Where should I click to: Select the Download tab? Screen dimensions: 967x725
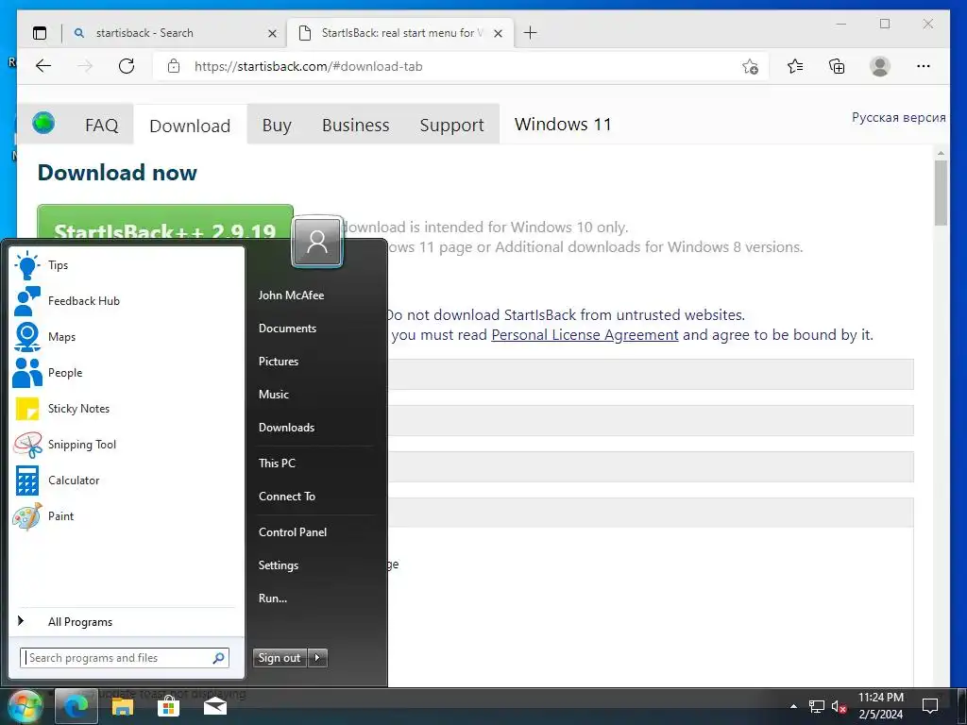[x=190, y=126]
